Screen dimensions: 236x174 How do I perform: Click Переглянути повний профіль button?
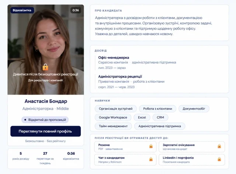coord(46,131)
